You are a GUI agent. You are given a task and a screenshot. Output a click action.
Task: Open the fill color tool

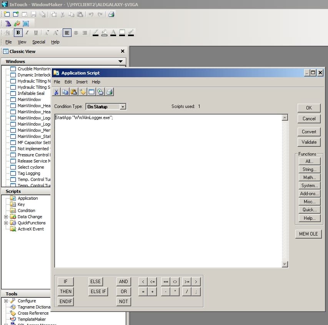[x=105, y=32]
